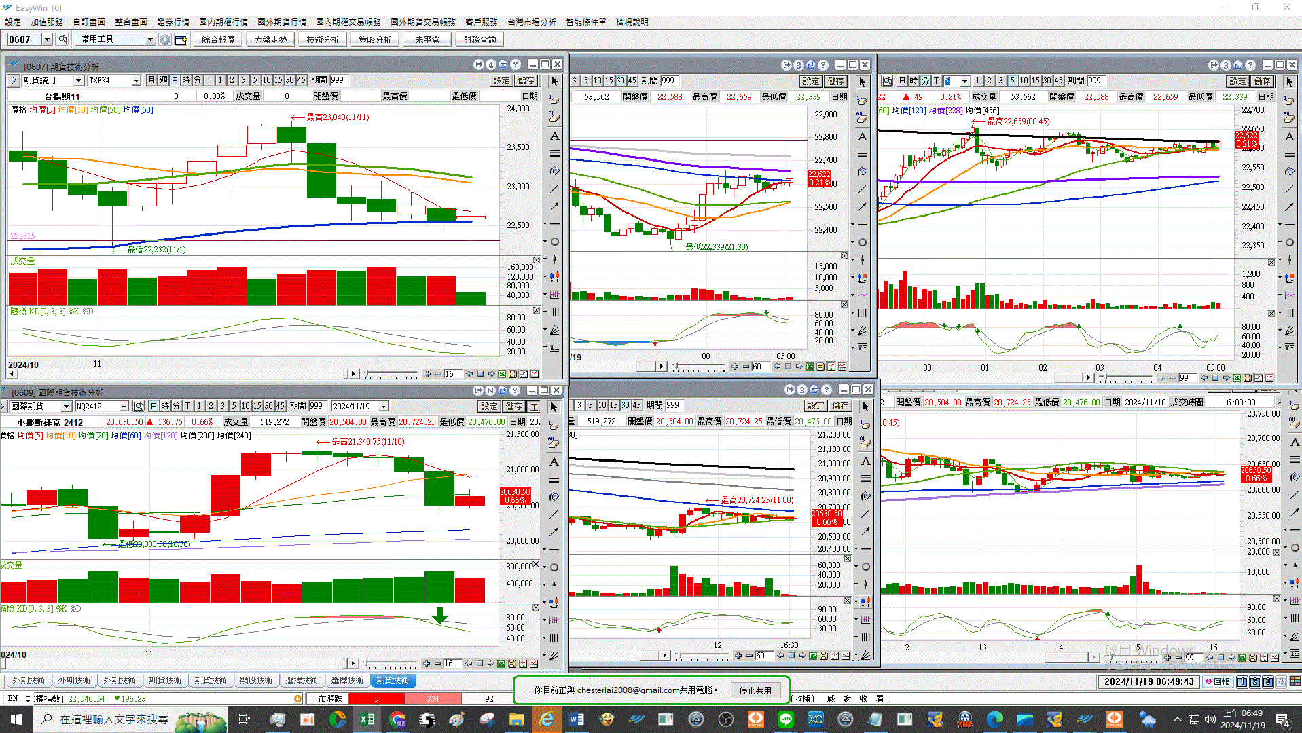Open the 設定 menu
The width and height of the screenshot is (1302, 733).
13,22
